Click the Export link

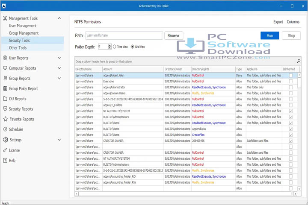pos(278,22)
